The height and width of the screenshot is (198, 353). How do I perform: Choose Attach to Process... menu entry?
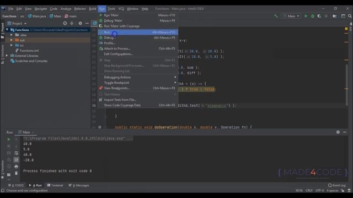(x=138, y=48)
